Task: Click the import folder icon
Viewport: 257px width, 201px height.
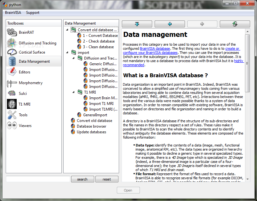Action: point(74,52)
